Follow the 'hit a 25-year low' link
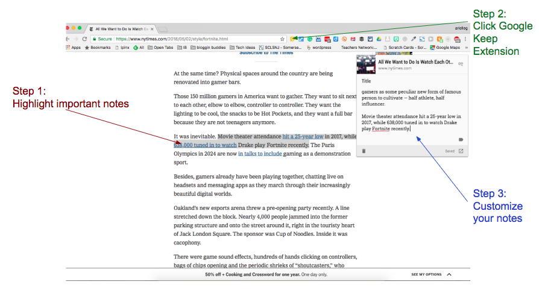This screenshot has width=539, height=290. pos(303,136)
